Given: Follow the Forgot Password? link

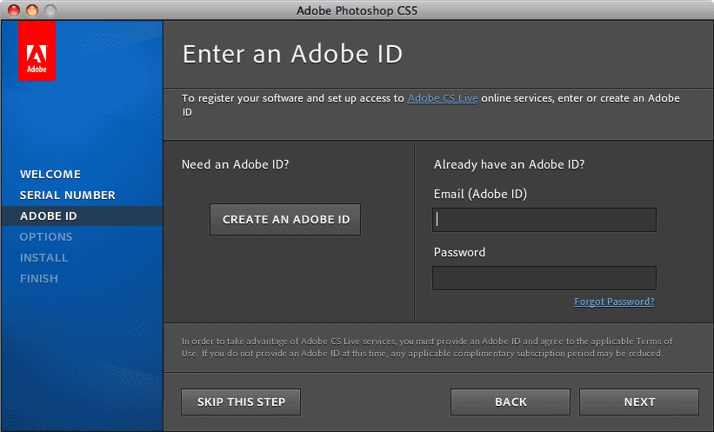Looking at the screenshot, I should tap(614, 302).
